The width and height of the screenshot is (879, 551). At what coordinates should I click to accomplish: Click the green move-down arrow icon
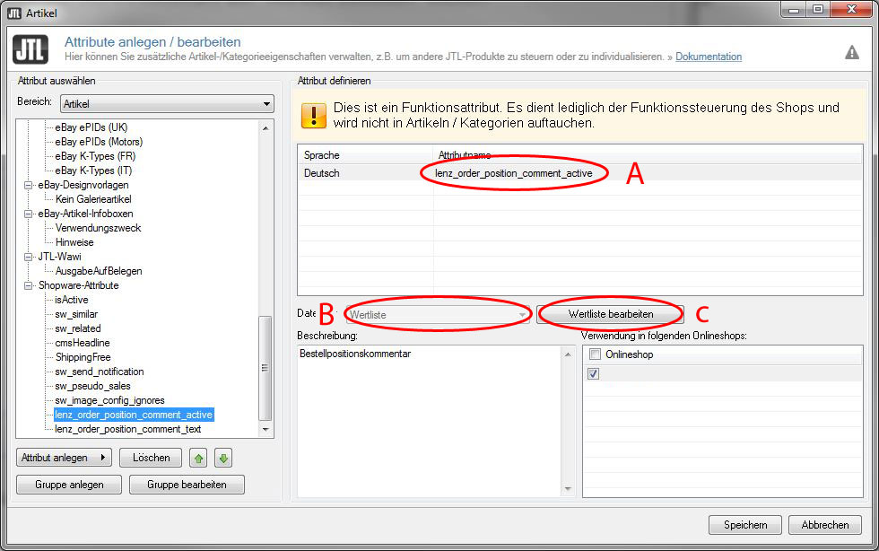(223, 458)
